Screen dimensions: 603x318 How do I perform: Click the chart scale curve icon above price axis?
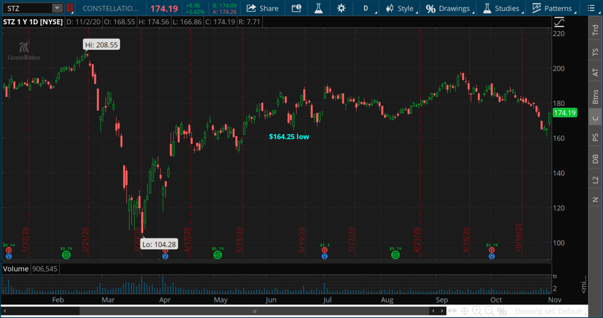click(x=559, y=22)
